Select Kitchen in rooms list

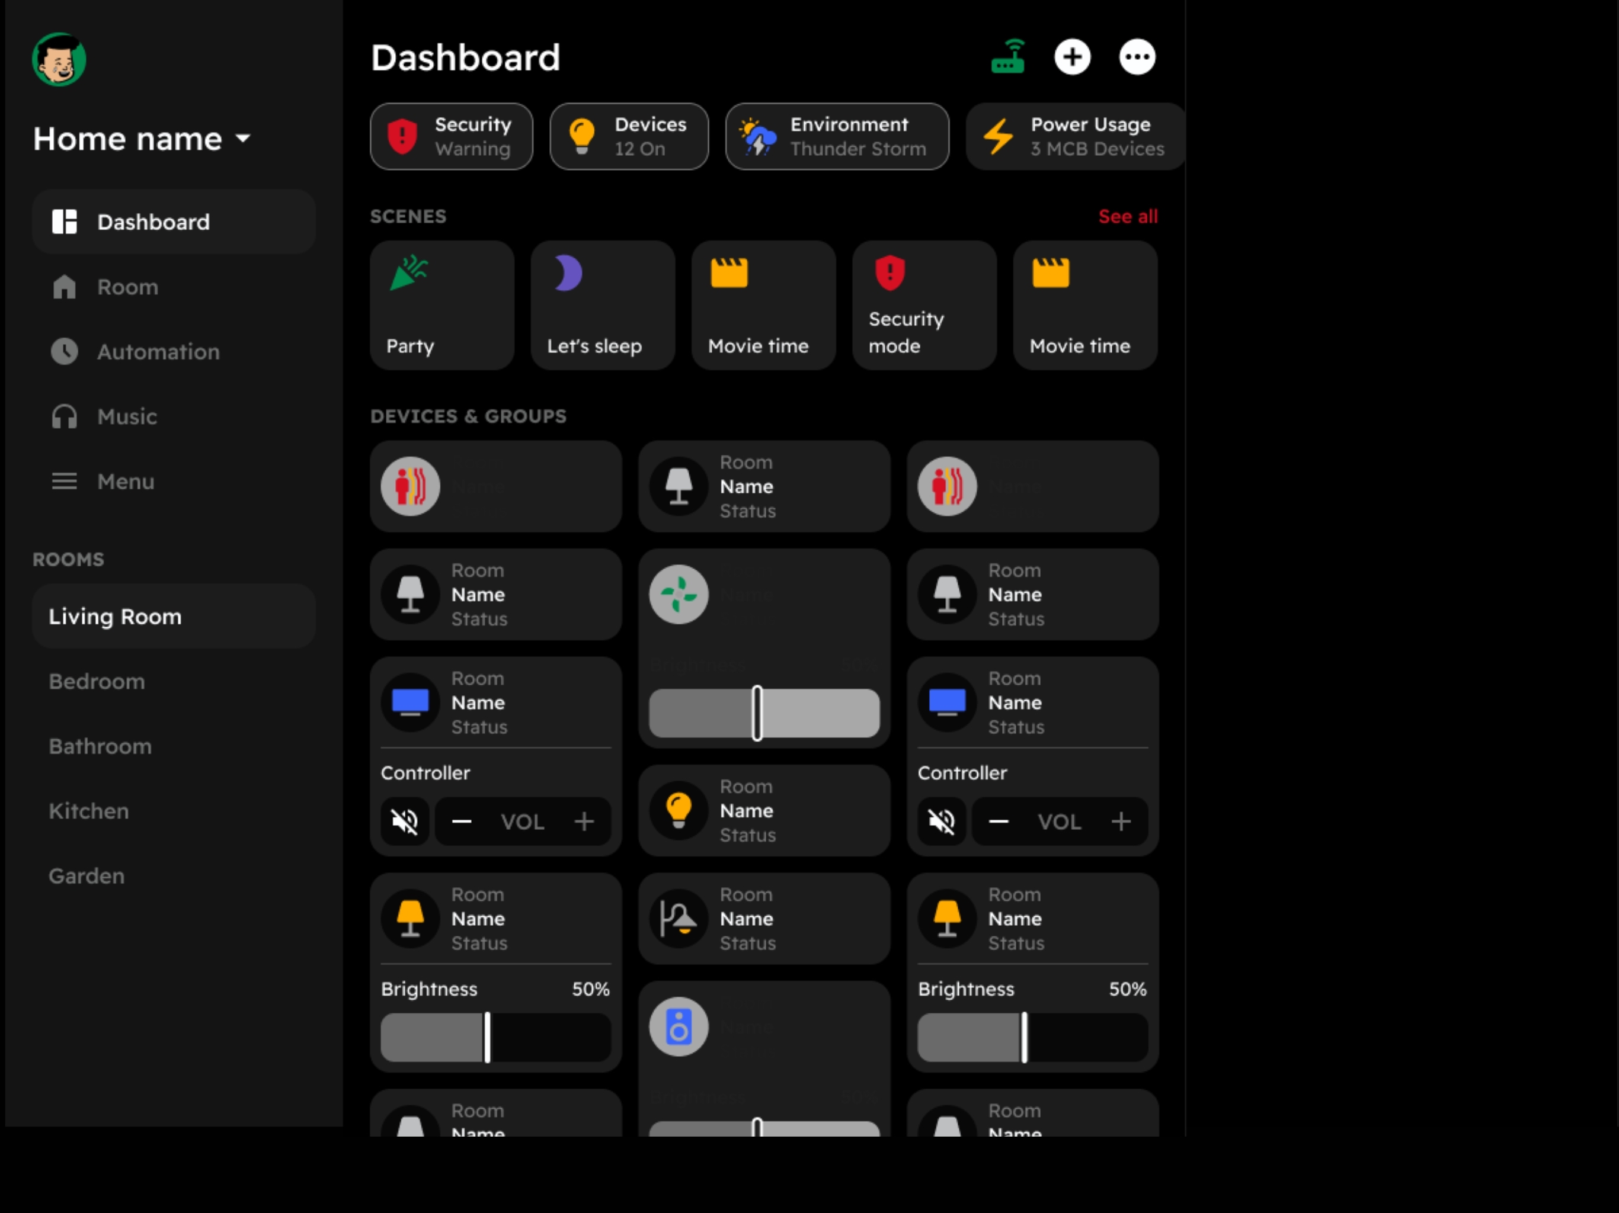tap(174, 811)
